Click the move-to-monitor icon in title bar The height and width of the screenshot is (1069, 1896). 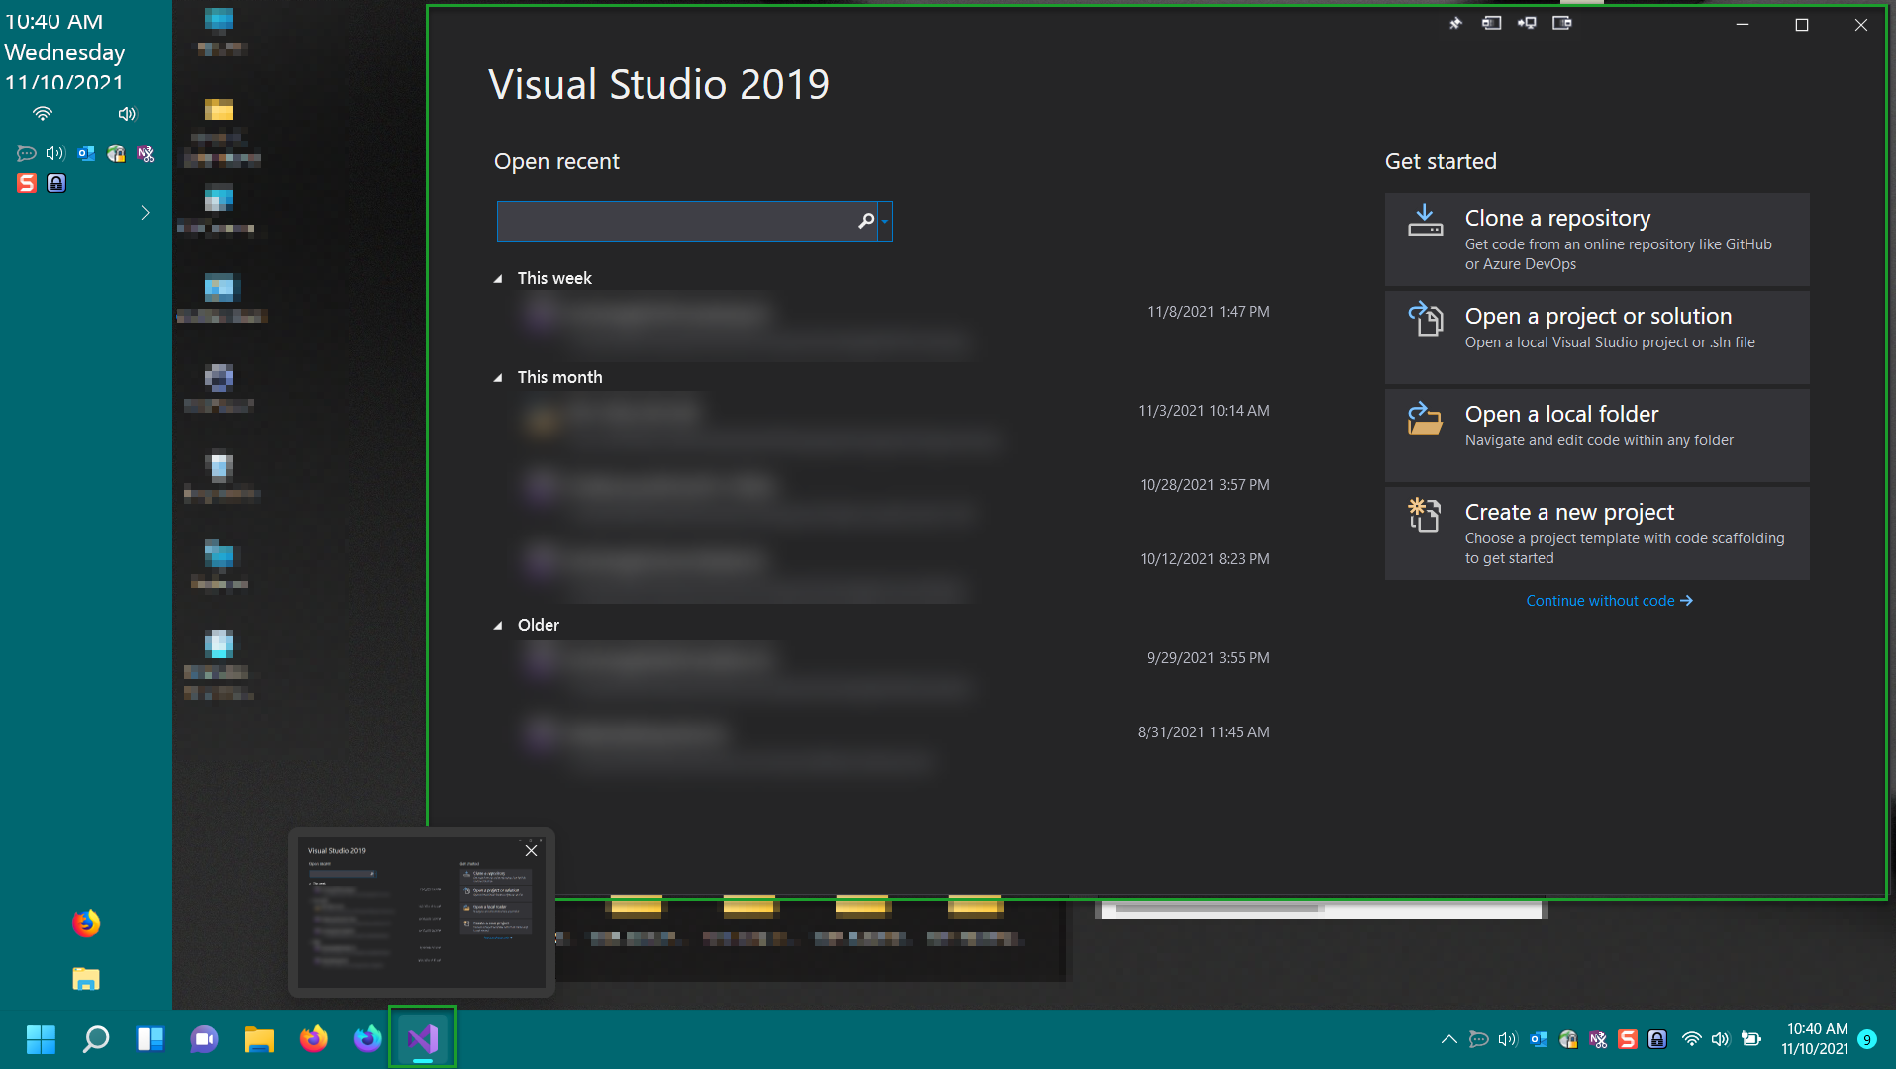pos(1527,24)
